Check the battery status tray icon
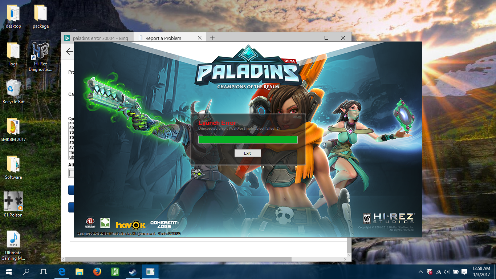 click(455, 272)
